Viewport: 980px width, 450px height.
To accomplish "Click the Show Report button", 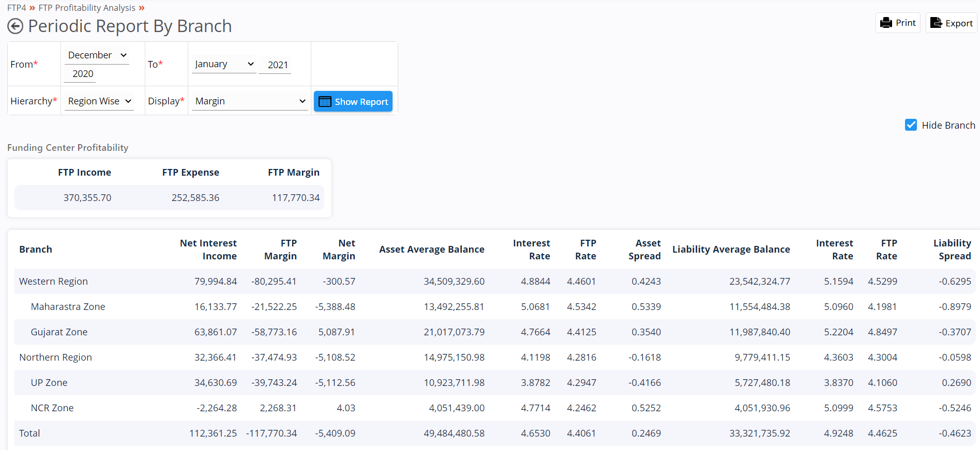I will pyautogui.click(x=353, y=101).
